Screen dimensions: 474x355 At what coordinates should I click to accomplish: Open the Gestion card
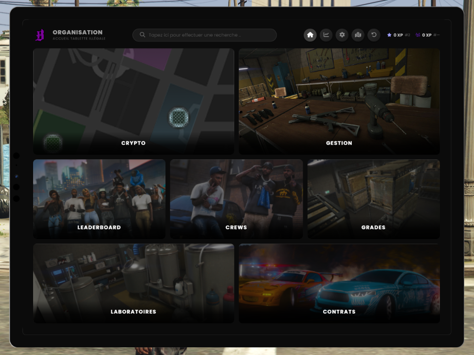coord(339,101)
